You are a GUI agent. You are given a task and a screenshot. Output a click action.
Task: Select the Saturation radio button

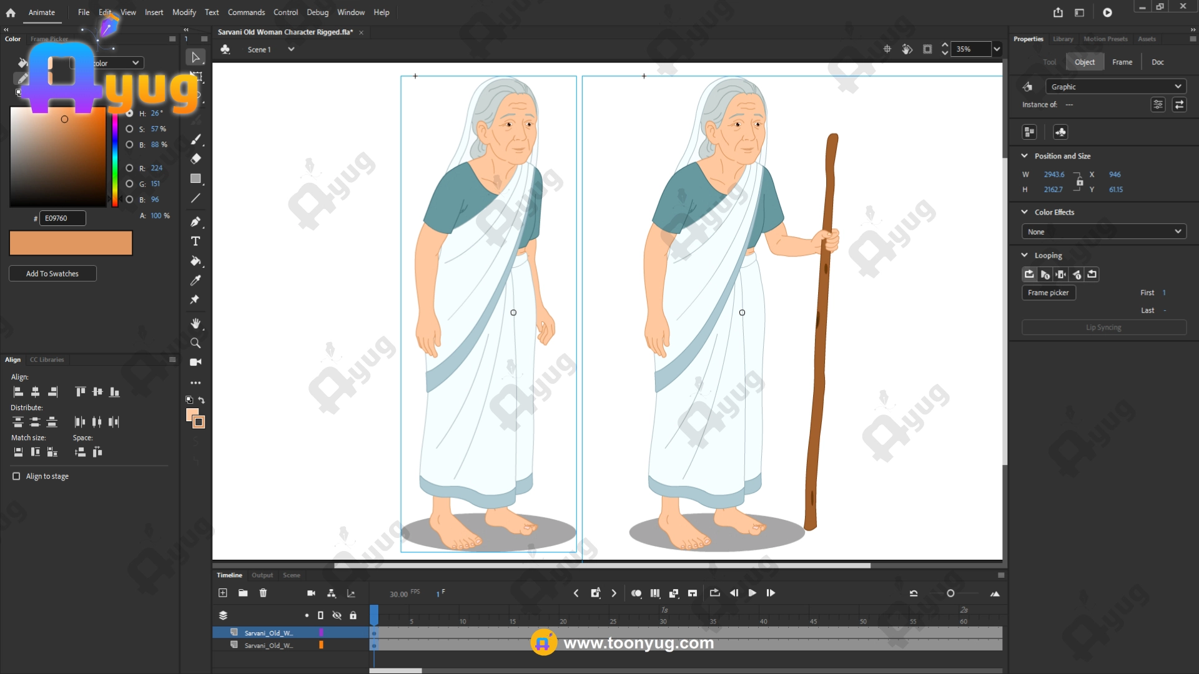[x=129, y=129]
